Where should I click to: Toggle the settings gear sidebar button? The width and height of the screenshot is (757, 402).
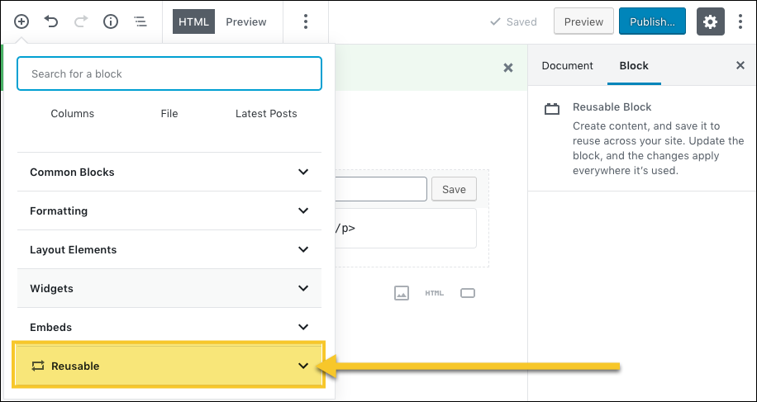710,21
